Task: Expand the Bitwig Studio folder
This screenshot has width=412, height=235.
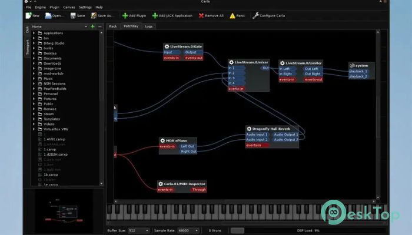Action: (x=34, y=43)
